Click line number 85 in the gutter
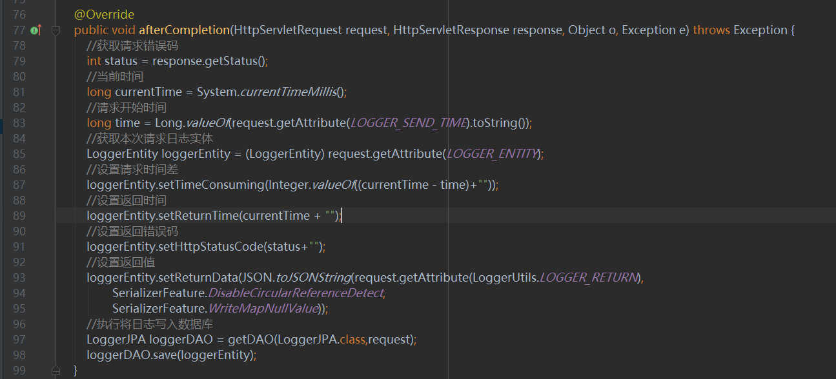The width and height of the screenshot is (836, 379). [19, 154]
